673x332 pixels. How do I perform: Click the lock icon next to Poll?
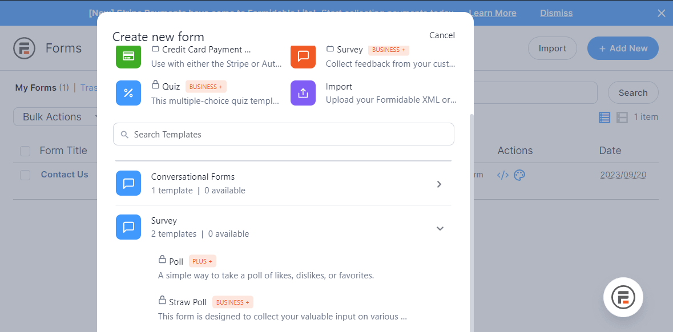coord(162,260)
